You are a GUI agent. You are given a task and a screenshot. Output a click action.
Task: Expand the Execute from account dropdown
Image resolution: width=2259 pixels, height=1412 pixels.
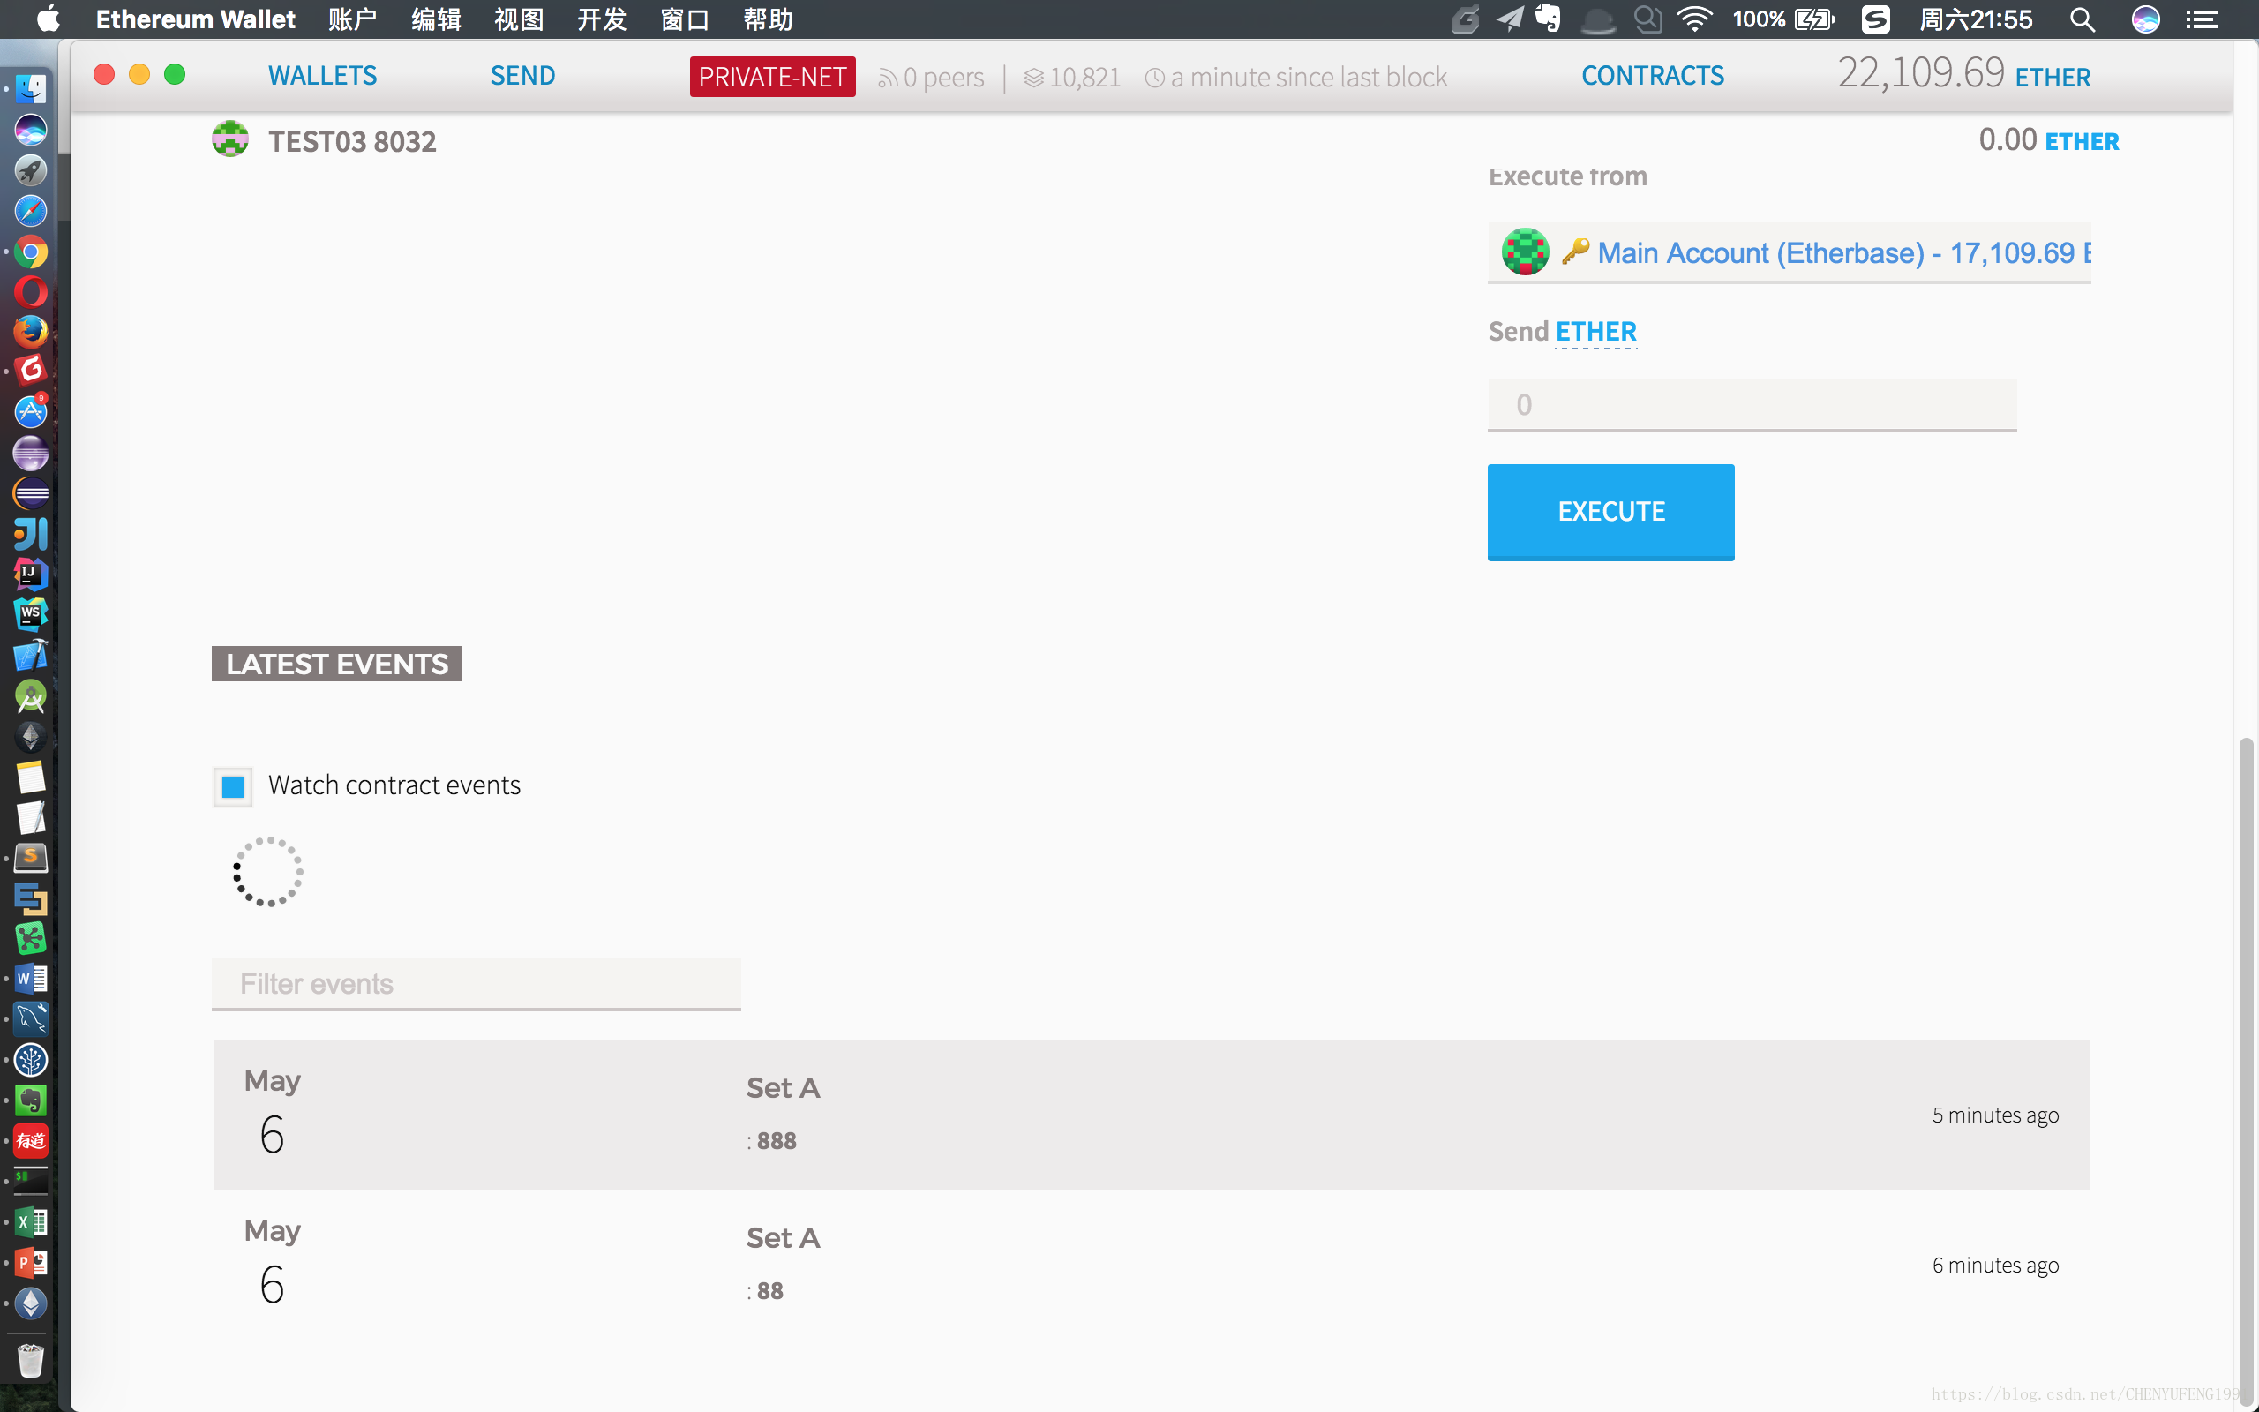coord(1789,252)
